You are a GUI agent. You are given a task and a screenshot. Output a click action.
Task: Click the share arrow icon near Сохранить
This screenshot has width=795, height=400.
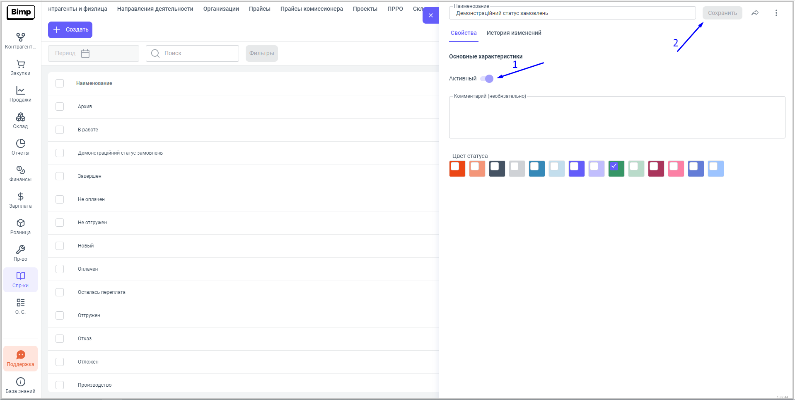pos(755,13)
